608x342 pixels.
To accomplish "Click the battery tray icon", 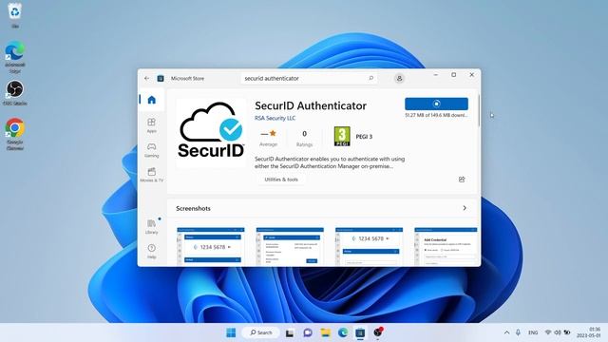I will click(x=567, y=332).
